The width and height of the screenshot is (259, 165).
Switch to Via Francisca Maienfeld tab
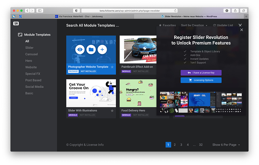click(79, 16)
